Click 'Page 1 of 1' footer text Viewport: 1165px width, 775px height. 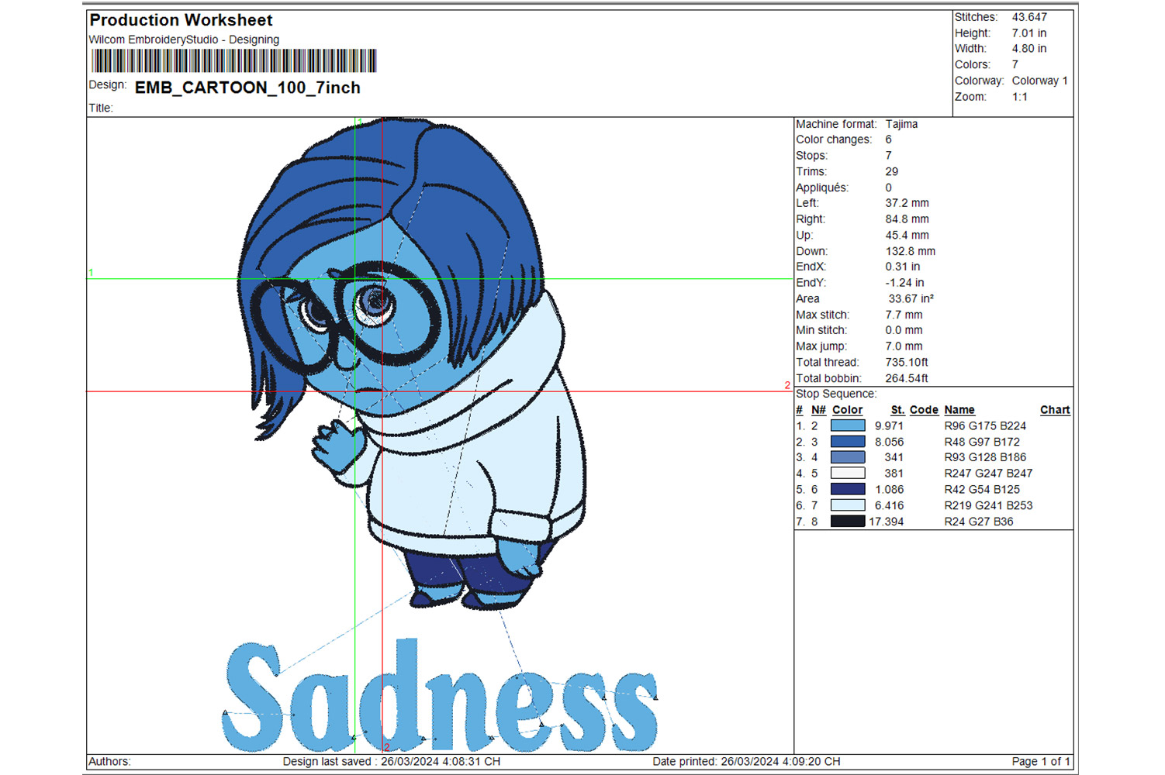coord(1041,762)
